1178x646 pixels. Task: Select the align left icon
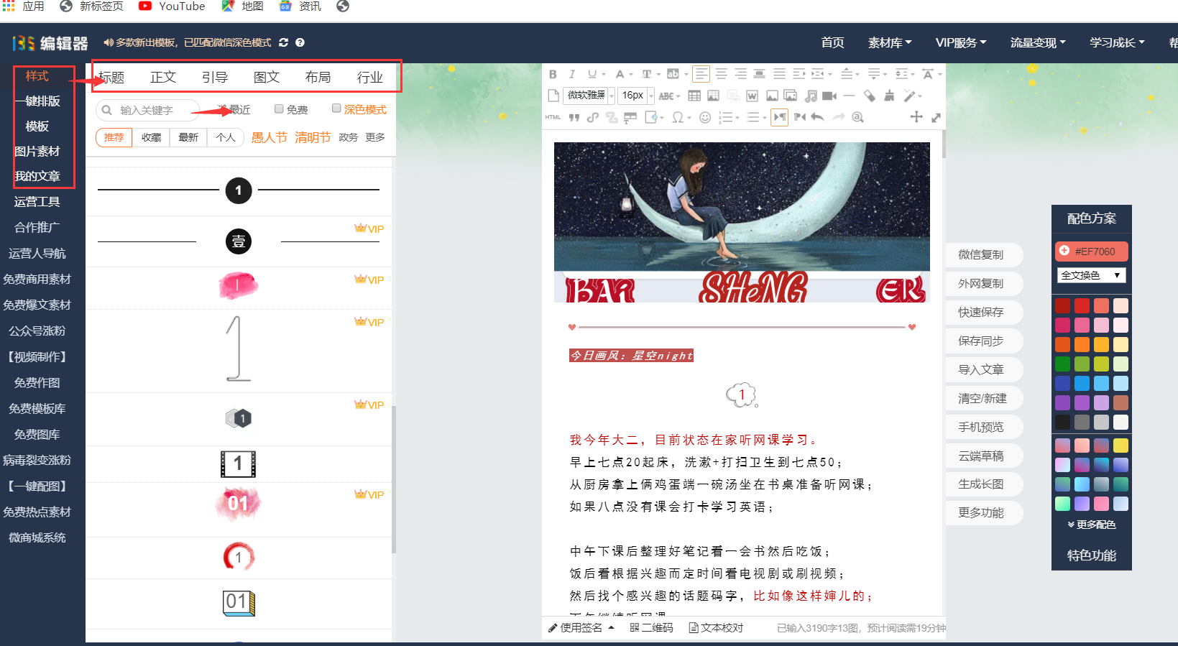[x=701, y=74]
